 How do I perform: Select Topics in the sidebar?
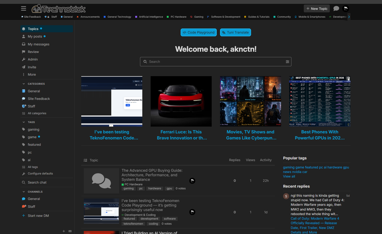[x=47, y=29]
